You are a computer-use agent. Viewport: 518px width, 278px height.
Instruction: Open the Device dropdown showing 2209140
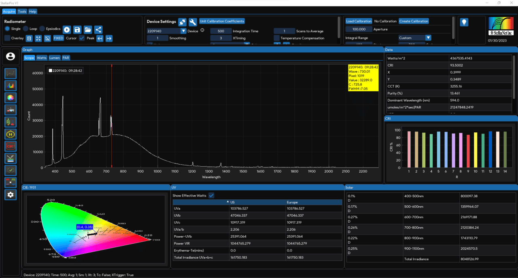coord(183,31)
